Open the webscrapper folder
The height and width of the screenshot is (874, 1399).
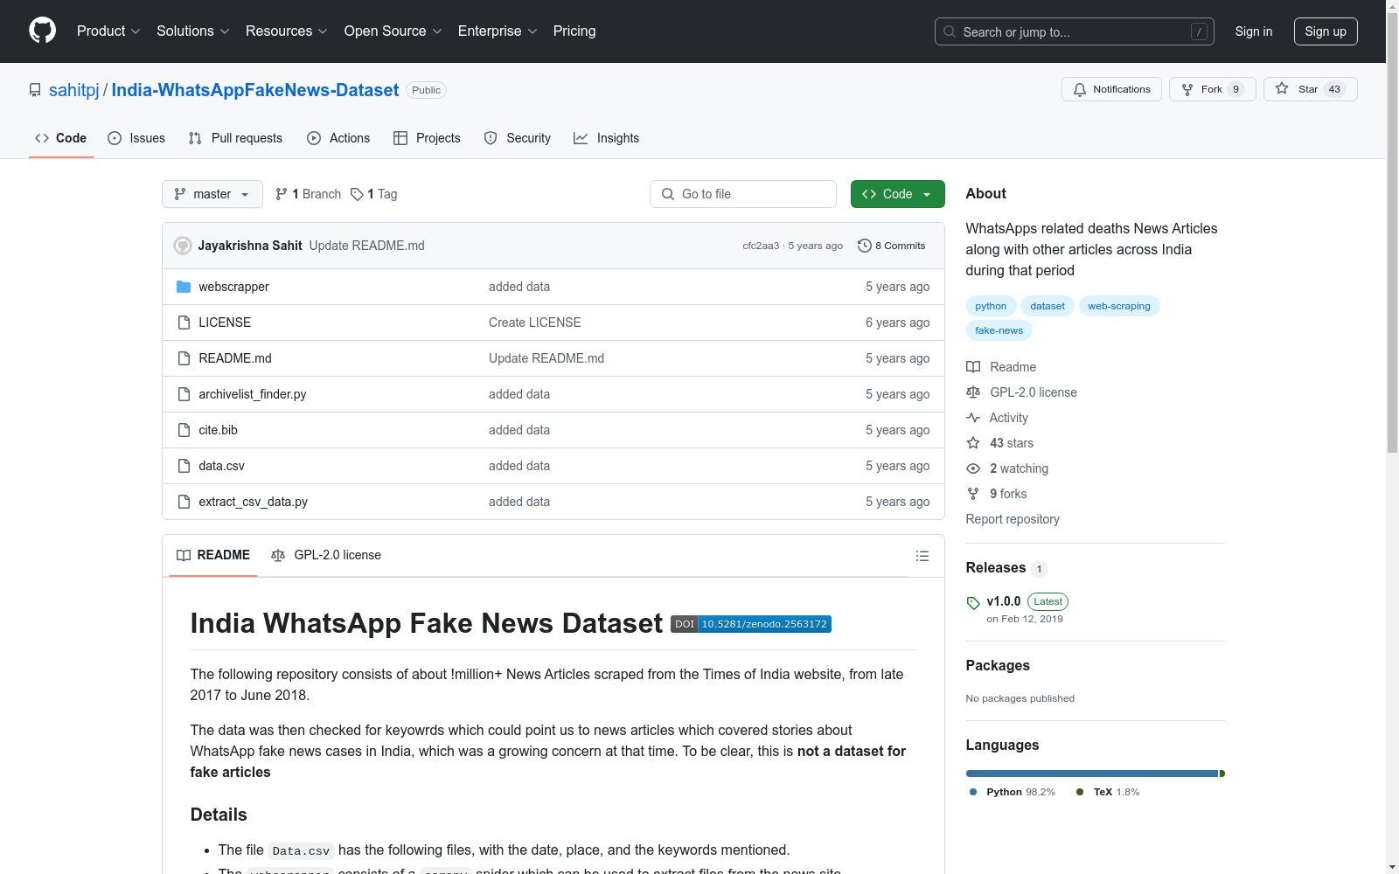(x=233, y=287)
